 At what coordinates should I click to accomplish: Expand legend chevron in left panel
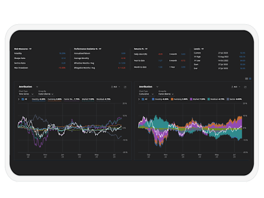[x=19, y=99]
